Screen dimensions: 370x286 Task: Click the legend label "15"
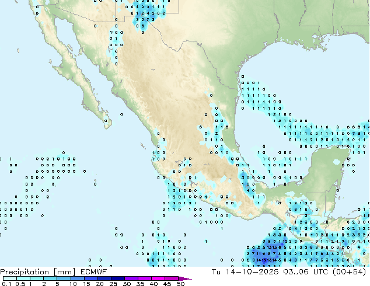click(x=86, y=284)
